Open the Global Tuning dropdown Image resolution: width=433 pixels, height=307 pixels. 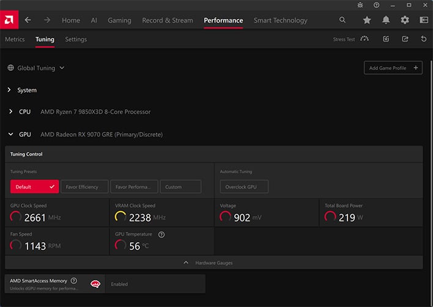point(36,68)
